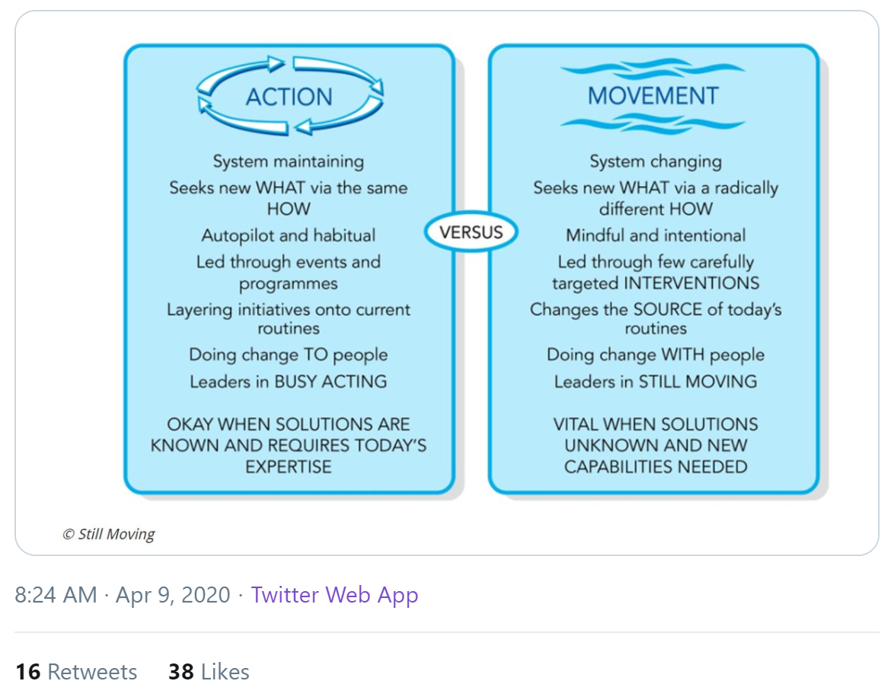The height and width of the screenshot is (697, 891).
Task: View the 16 Retweets list
Action: tap(76, 671)
